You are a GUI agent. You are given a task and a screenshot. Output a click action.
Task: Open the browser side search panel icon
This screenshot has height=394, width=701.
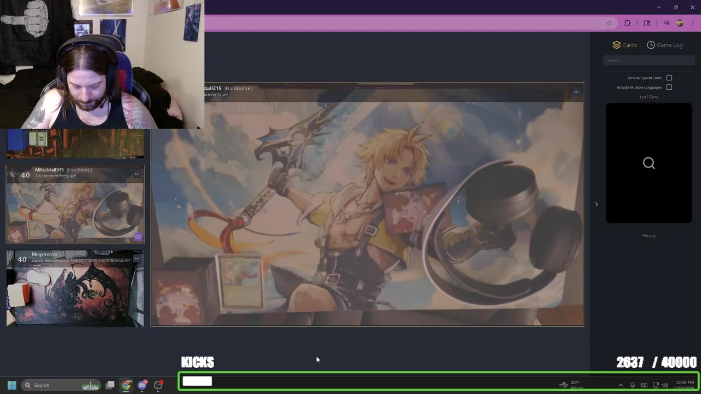pyautogui.click(x=647, y=23)
